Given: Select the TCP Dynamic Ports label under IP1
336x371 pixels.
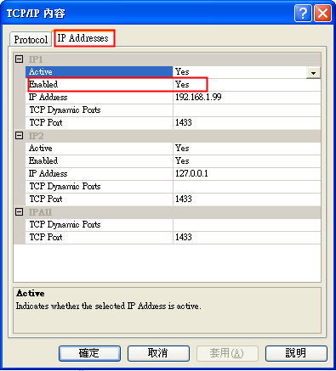Looking at the screenshot, I should pyautogui.click(x=99, y=110).
